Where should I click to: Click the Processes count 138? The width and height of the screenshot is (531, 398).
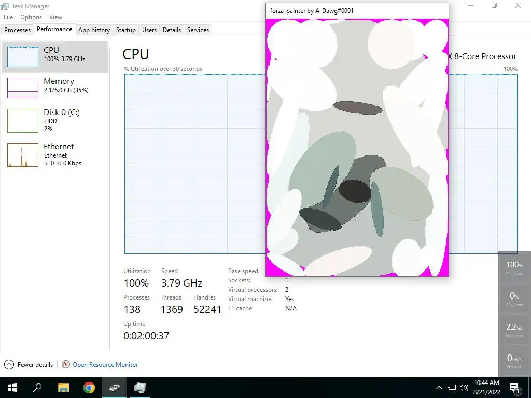tap(132, 309)
